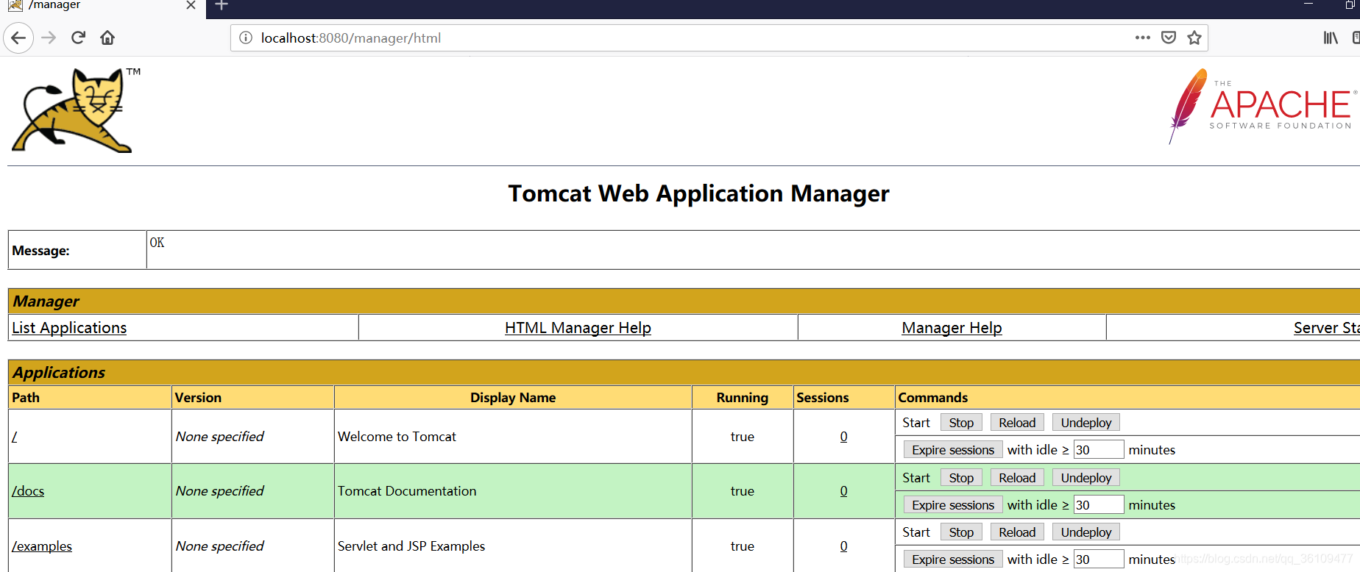Image resolution: width=1360 pixels, height=572 pixels.
Task: Open HTML Manager Help link
Action: [578, 328]
